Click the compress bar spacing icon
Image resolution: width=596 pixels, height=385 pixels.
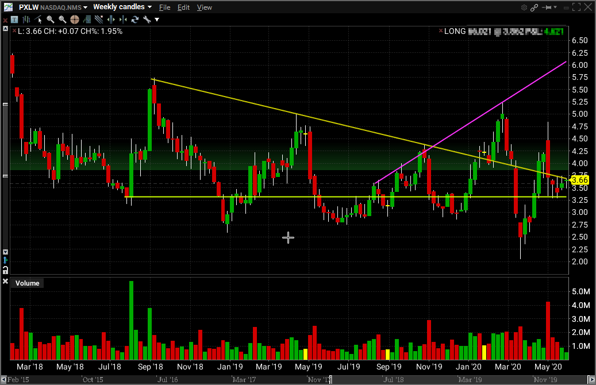(123, 20)
